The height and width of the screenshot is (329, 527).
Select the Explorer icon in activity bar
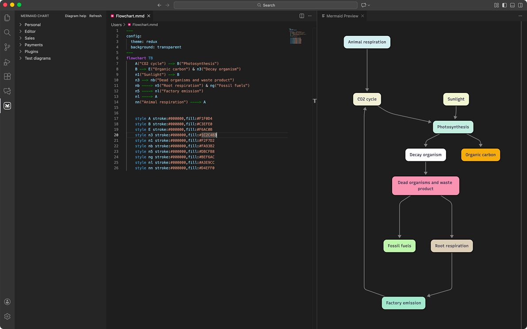7,18
